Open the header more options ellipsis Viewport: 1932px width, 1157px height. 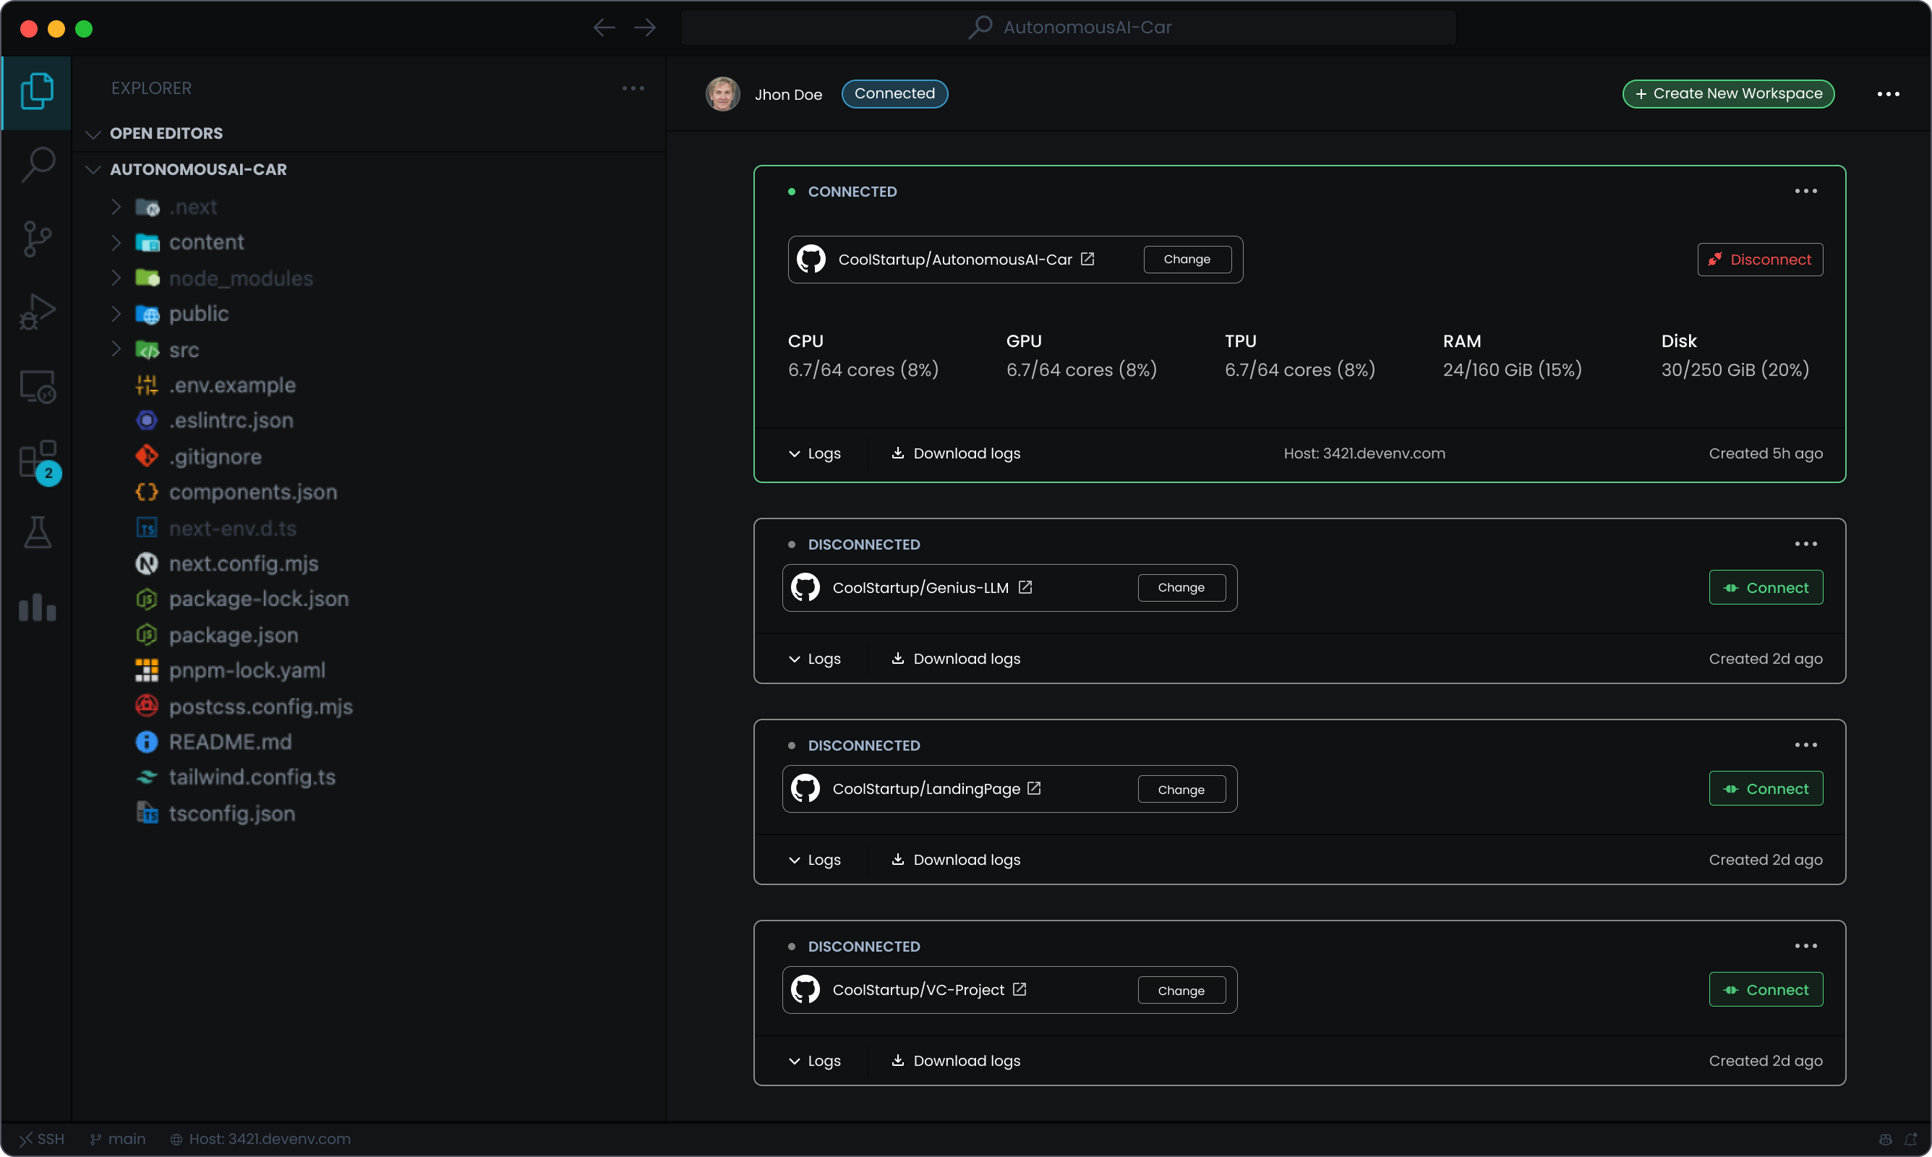[x=1888, y=93]
